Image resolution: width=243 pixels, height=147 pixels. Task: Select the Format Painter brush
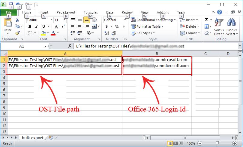point(17,33)
